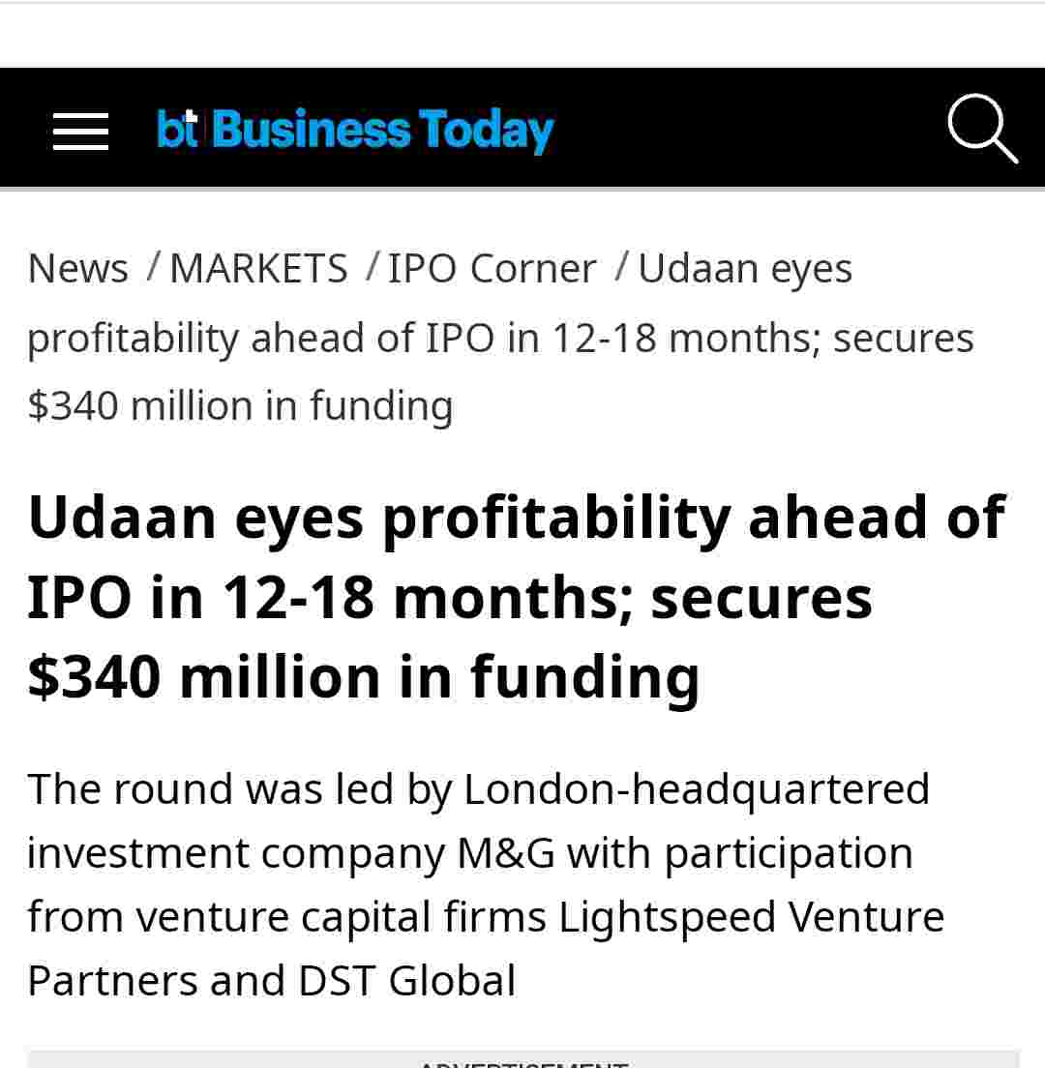Viewport: 1045px width, 1068px height.
Task: Click the bold Udaan article headline
Action: point(517,517)
